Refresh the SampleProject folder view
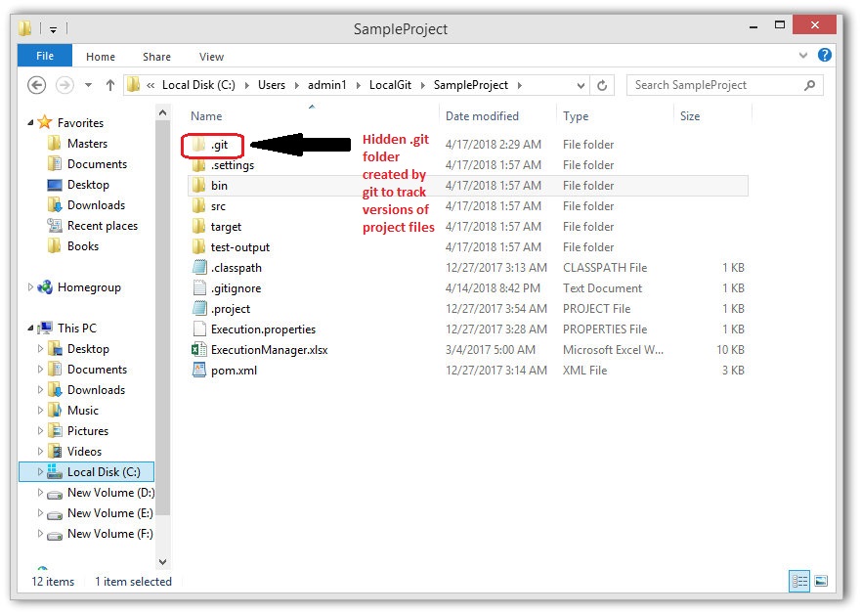Screen dimensions: 861x614 pyautogui.click(x=602, y=85)
